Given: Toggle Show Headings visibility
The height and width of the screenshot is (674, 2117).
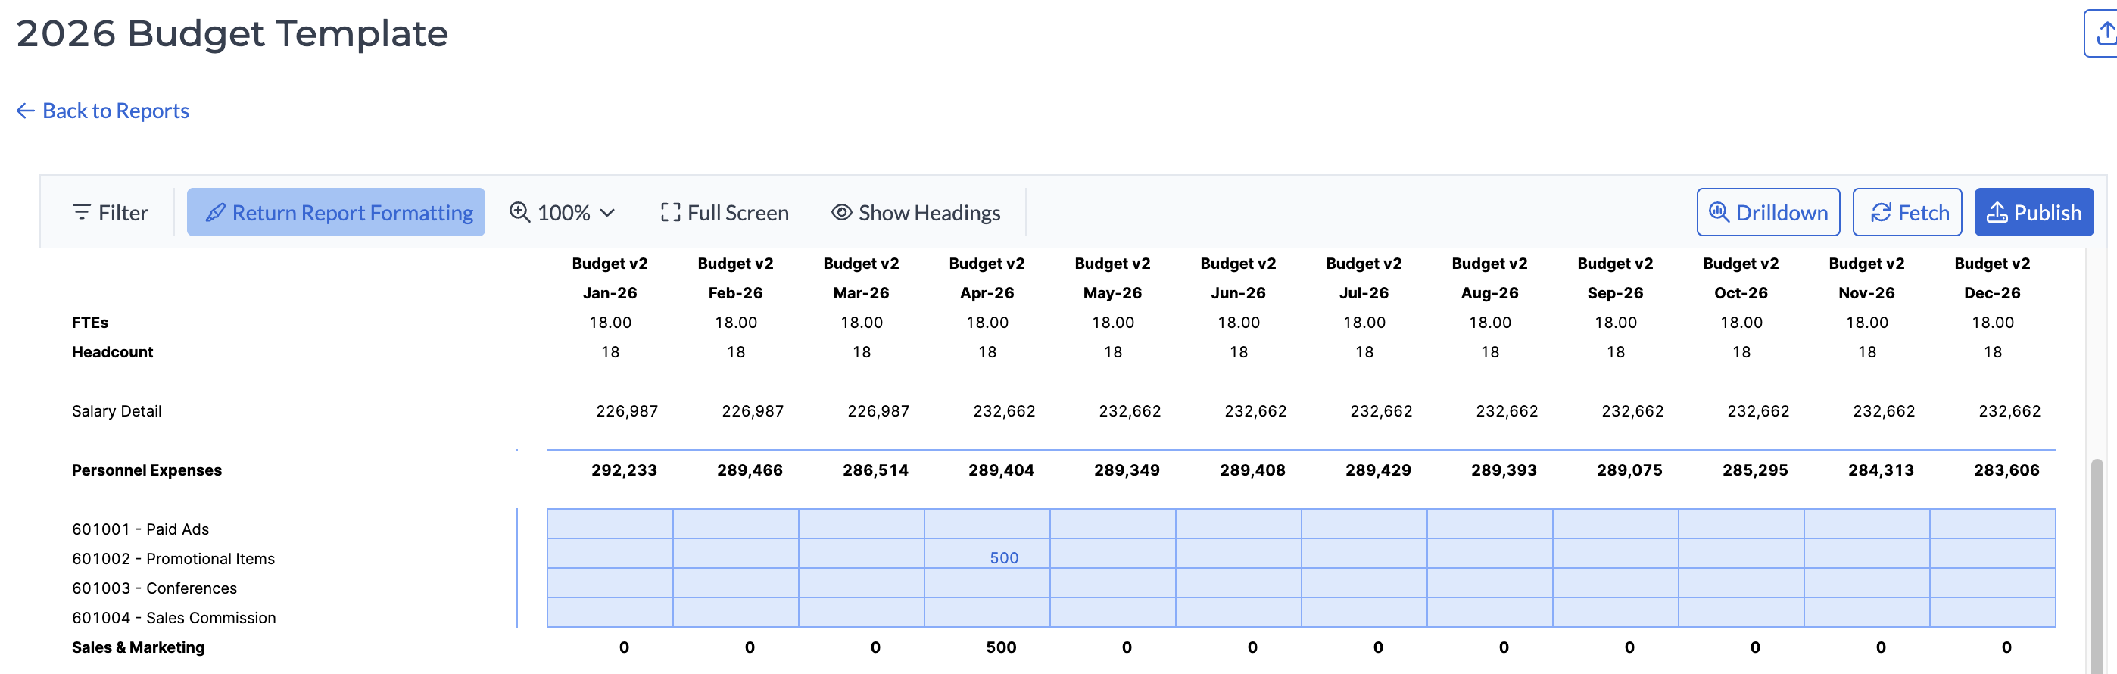Looking at the screenshot, I should 915,213.
